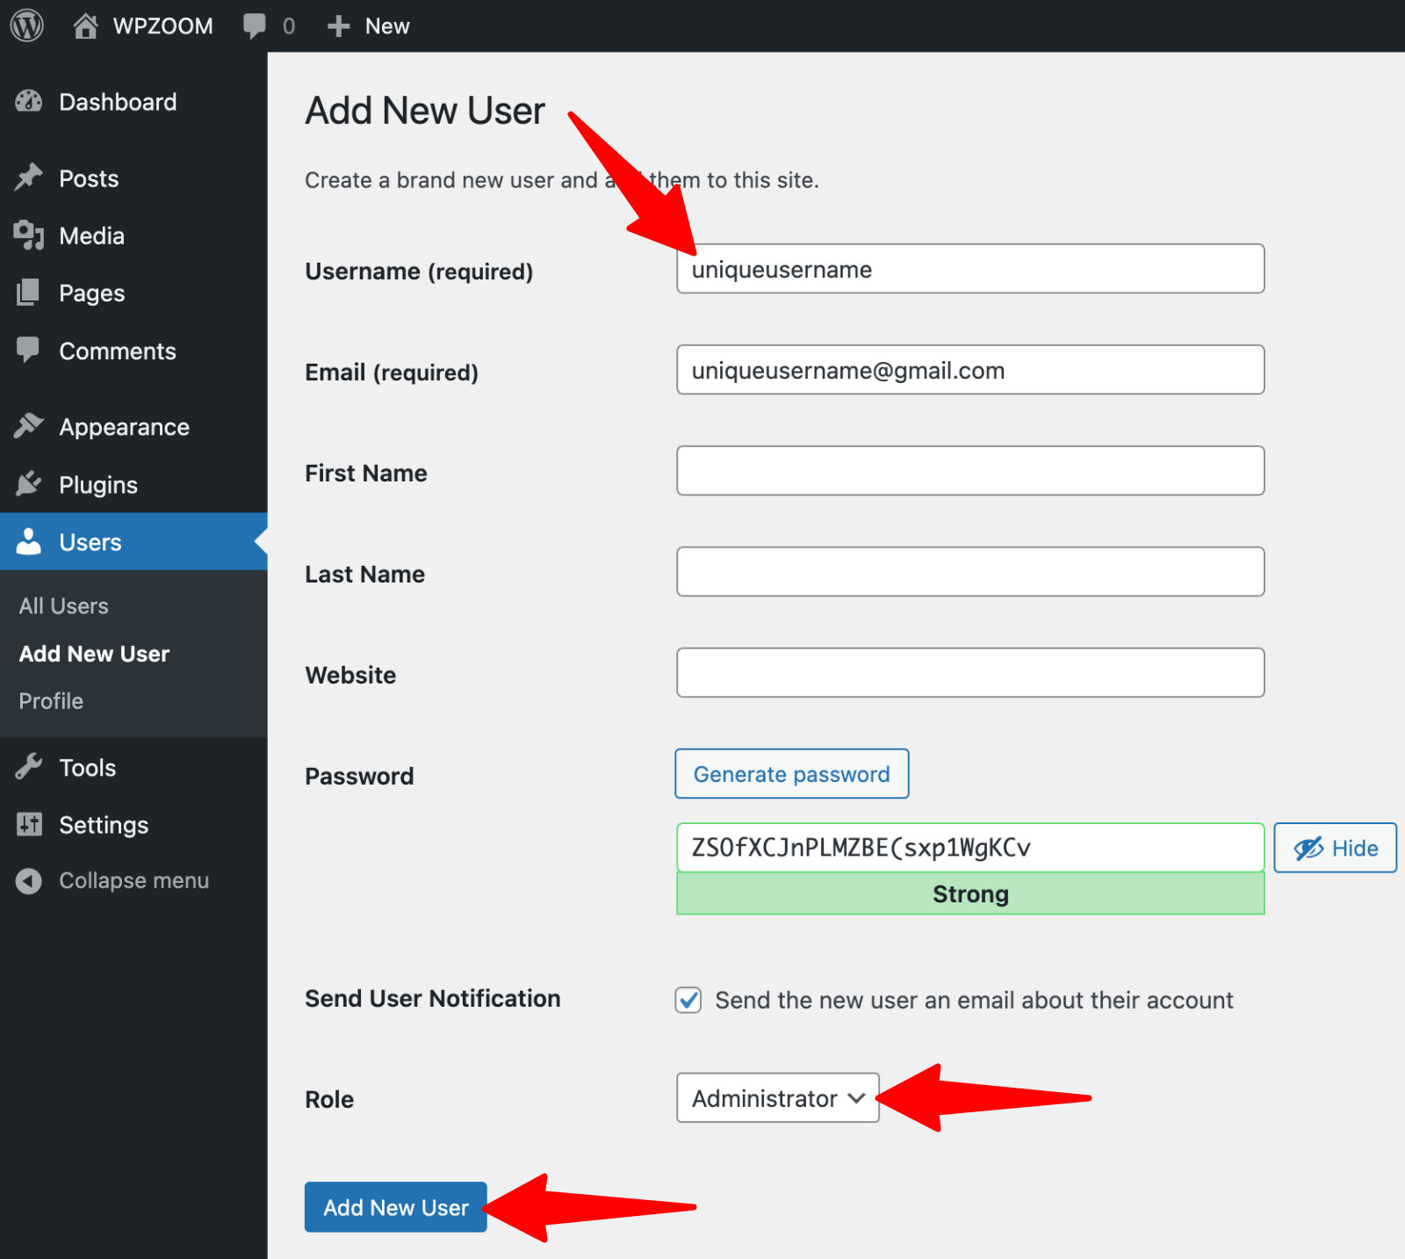This screenshot has height=1259, width=1405.
Task: Click the Plugins plug icon
Action: 29,484
